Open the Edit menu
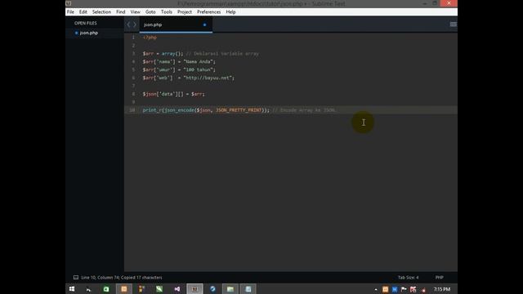The width and height of the screenshot is (523, 294). click(83, 12)
